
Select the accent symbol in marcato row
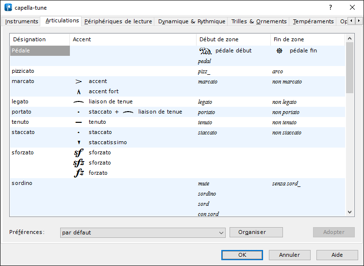79,82
